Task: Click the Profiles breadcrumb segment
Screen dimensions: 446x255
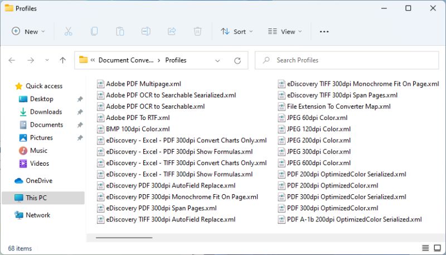Action: tap(176, 60)
